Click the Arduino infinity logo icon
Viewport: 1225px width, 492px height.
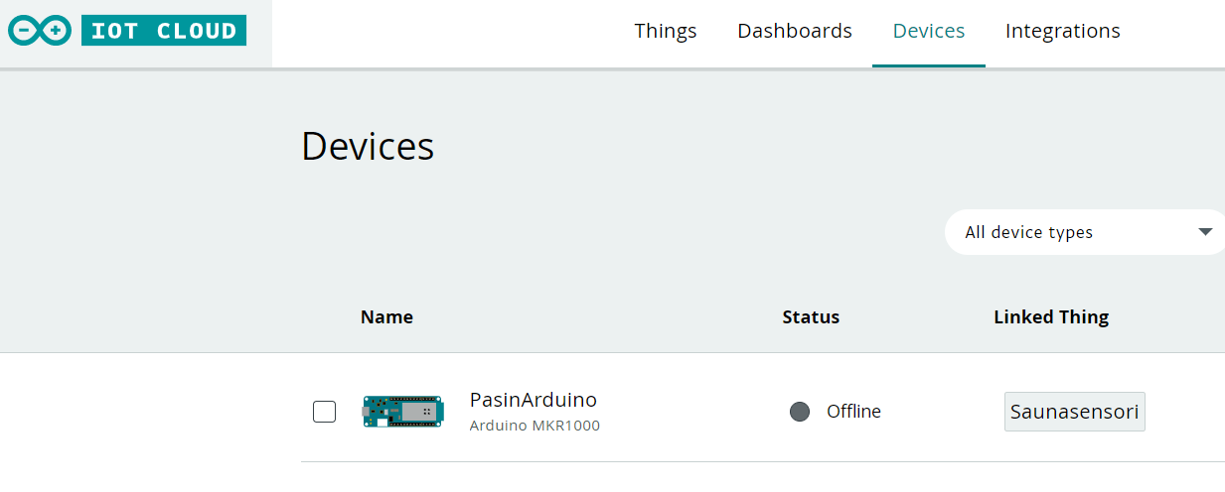(x=40, y=32)
